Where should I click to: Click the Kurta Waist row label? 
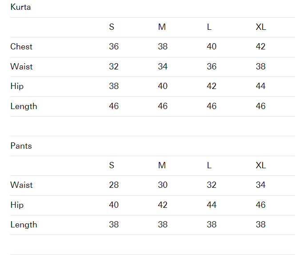(21, 66)
